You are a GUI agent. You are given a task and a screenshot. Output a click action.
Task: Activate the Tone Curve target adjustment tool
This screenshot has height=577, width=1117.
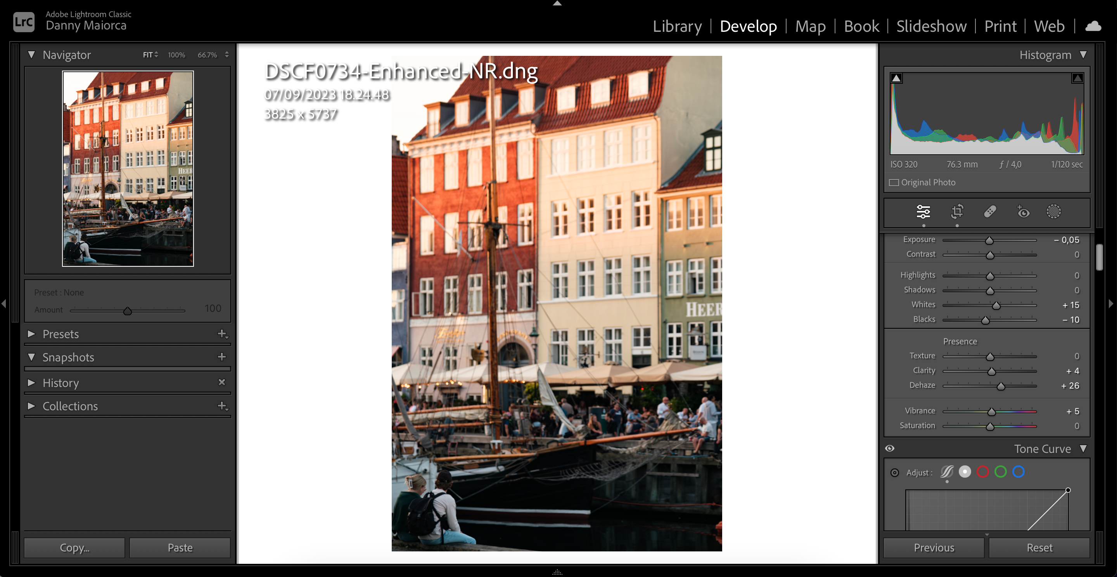(x=895, y=472)
